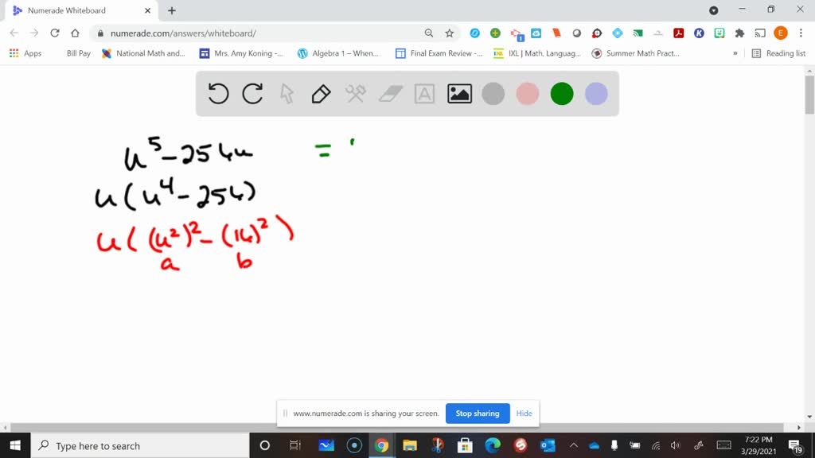Click the Redo icon
Image resolution: width=815 pixels, height=458 pixels.
[x=252, y=93]
